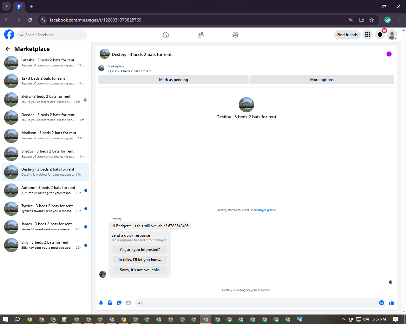Open Autumn's unread conversation
The image size is (406, 324).
(46, 190)
